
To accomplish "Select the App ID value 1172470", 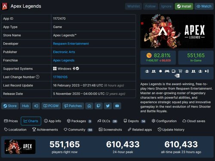I will pyautogui.click(x=59, y=18).
